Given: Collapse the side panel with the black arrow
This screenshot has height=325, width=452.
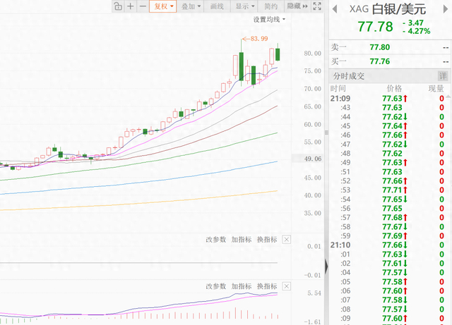Looking at the screenshot, I should pyautogui.click(x=326, y=266).
